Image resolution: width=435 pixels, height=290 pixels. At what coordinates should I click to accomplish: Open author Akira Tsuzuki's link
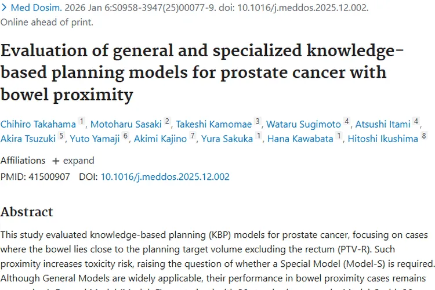[x=28, y=139]
